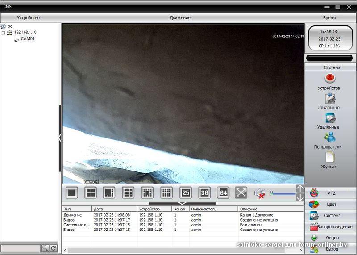Viewport: 357px width, 255px height.
Task: Toggle the muted audio speaker icon
Action: (x=260, y=193)
